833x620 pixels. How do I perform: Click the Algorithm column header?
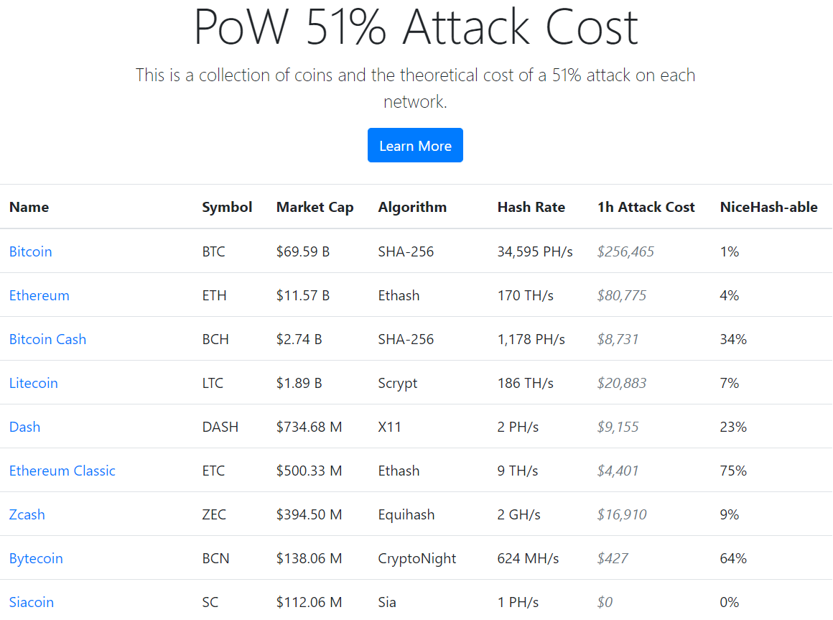(x=412, y=207)
